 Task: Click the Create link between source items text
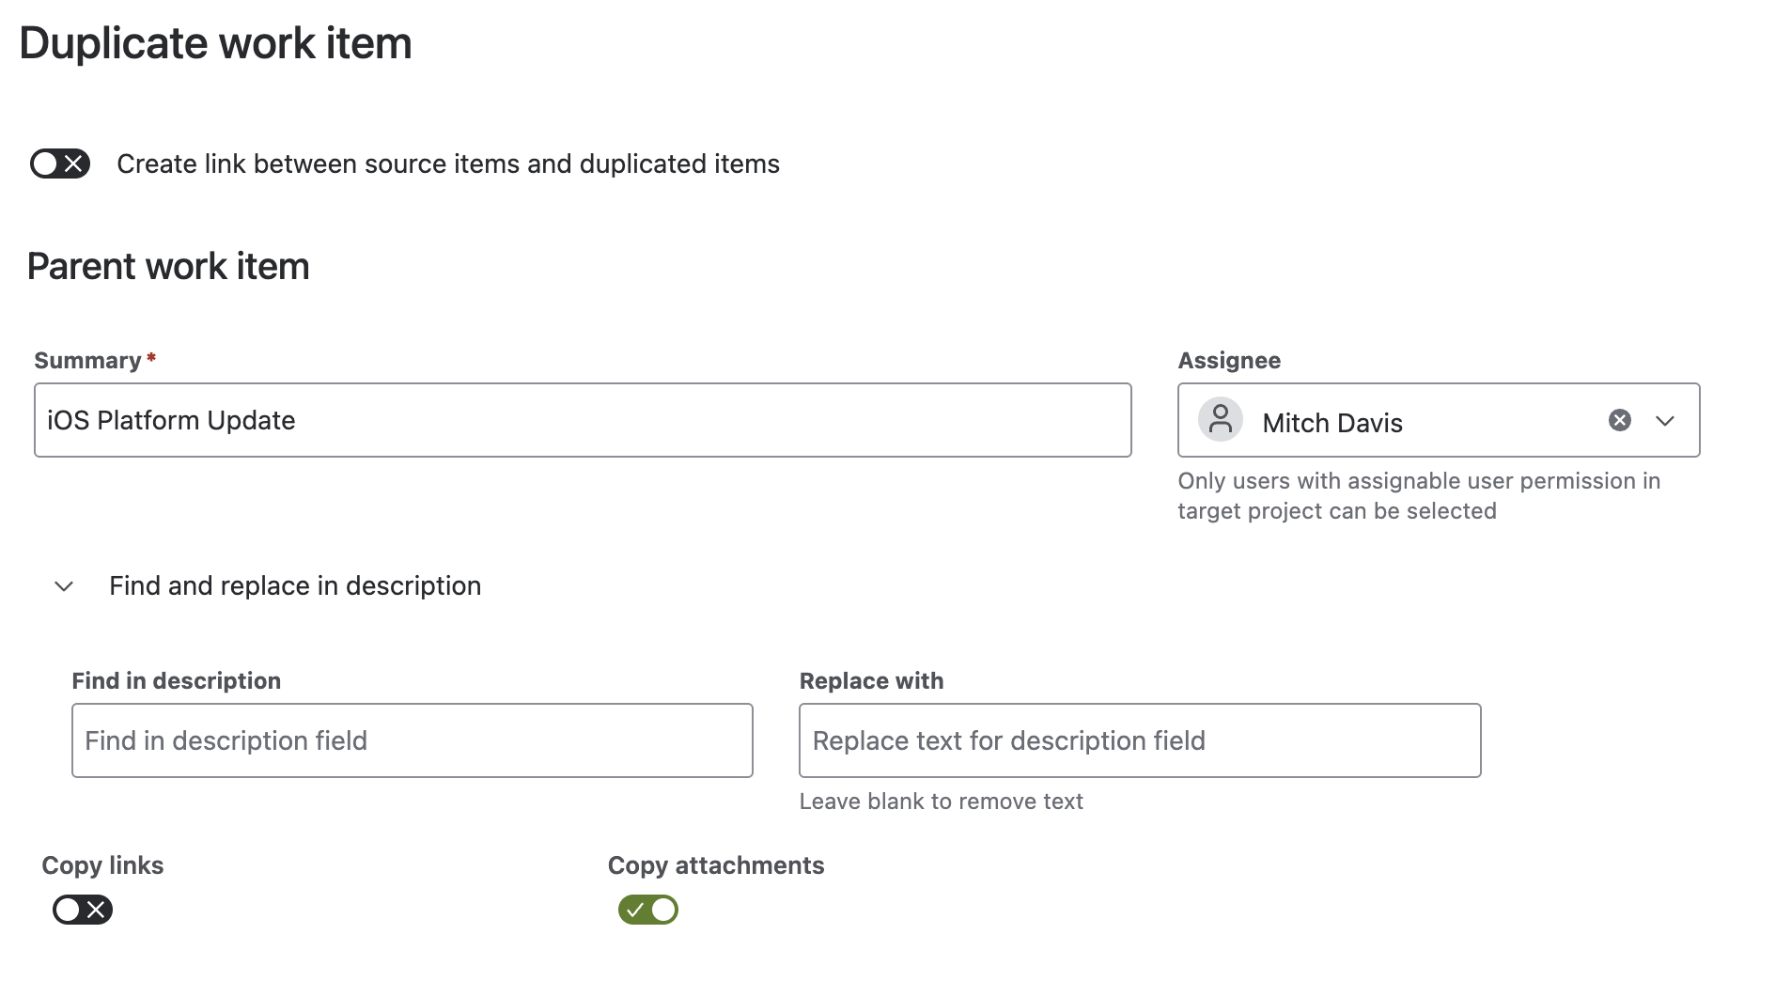point(448,164)
